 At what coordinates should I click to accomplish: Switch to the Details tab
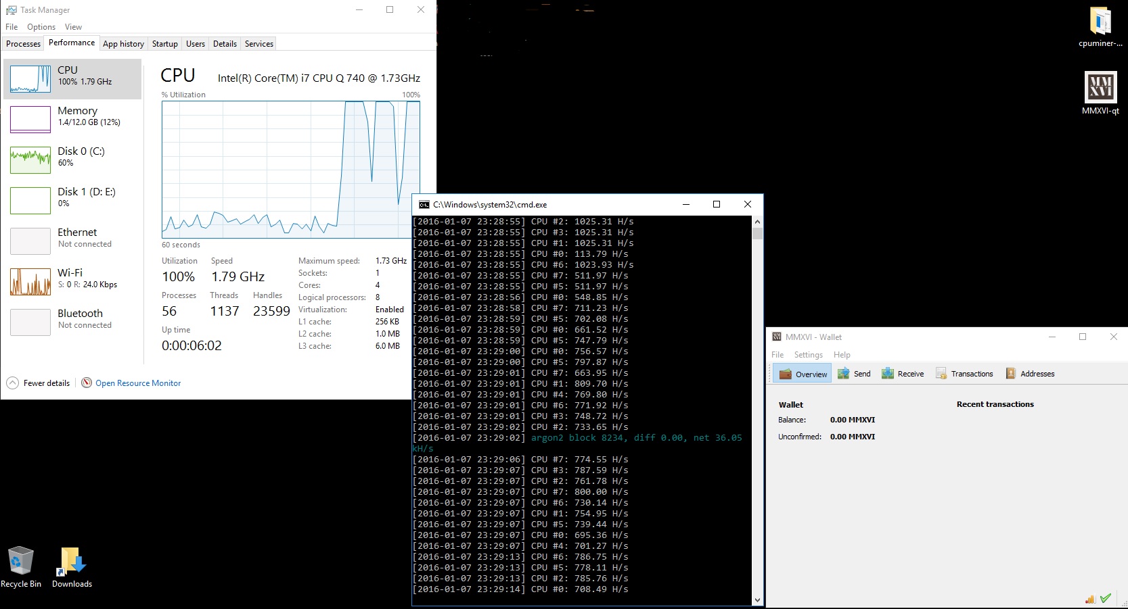coord(225,44)
